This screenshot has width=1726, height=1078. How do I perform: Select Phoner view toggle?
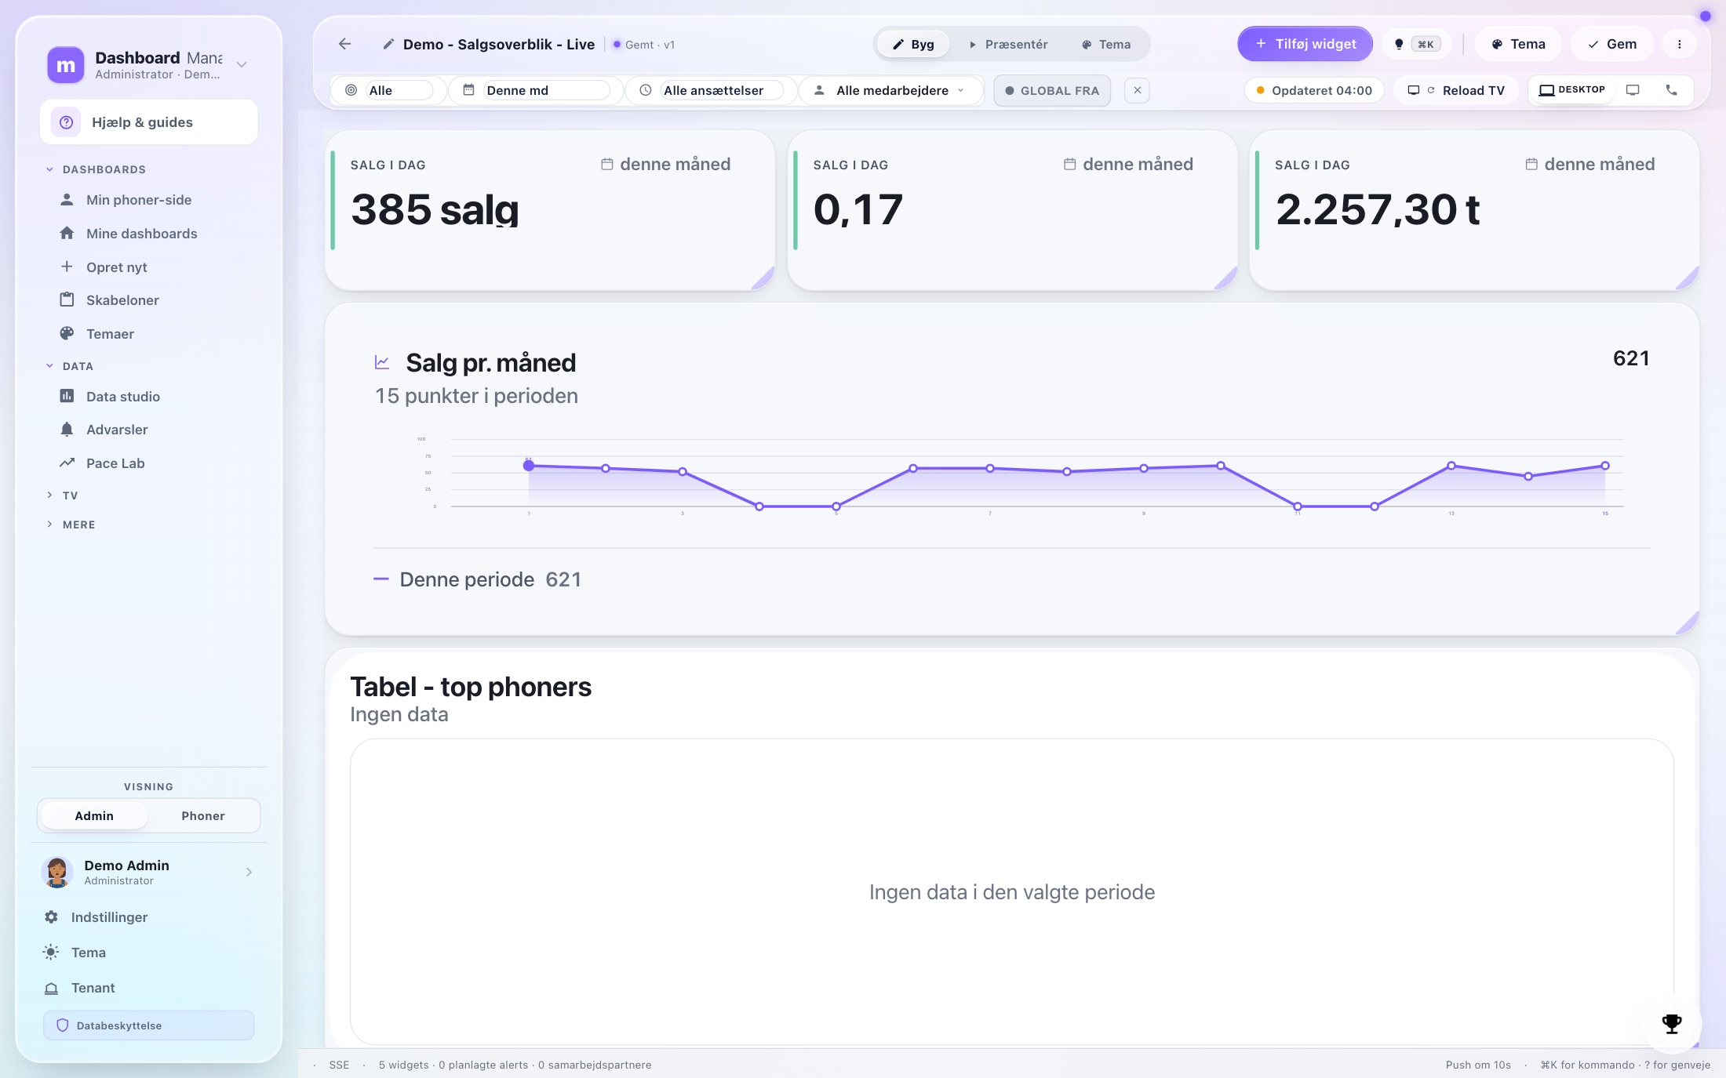[x=203, y=816]
